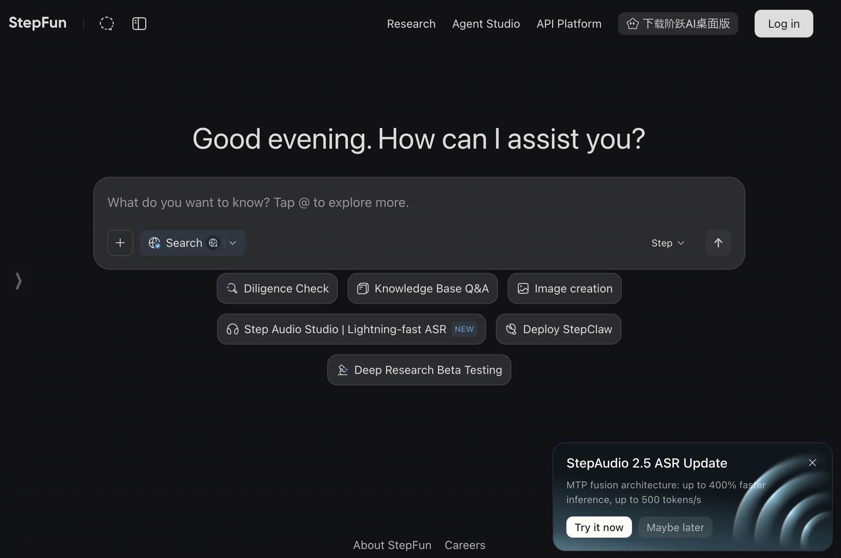Viewport: 841px width, 558px height.
Task: Choose Image creation
Action: (564, 288)
